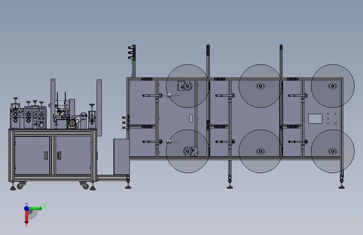
Task: Select the bottom-left material roll hub
Action: (188, 151)
